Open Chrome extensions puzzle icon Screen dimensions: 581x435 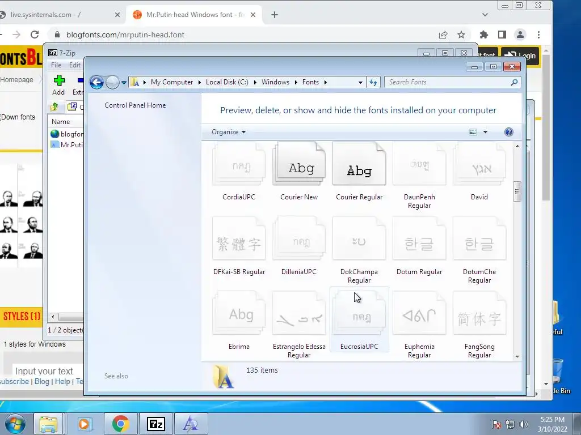coord(483,35)
